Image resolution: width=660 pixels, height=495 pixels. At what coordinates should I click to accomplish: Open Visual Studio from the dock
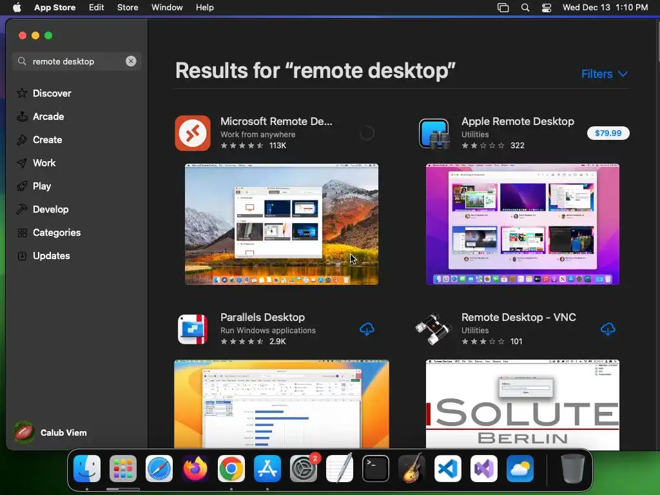484,469
